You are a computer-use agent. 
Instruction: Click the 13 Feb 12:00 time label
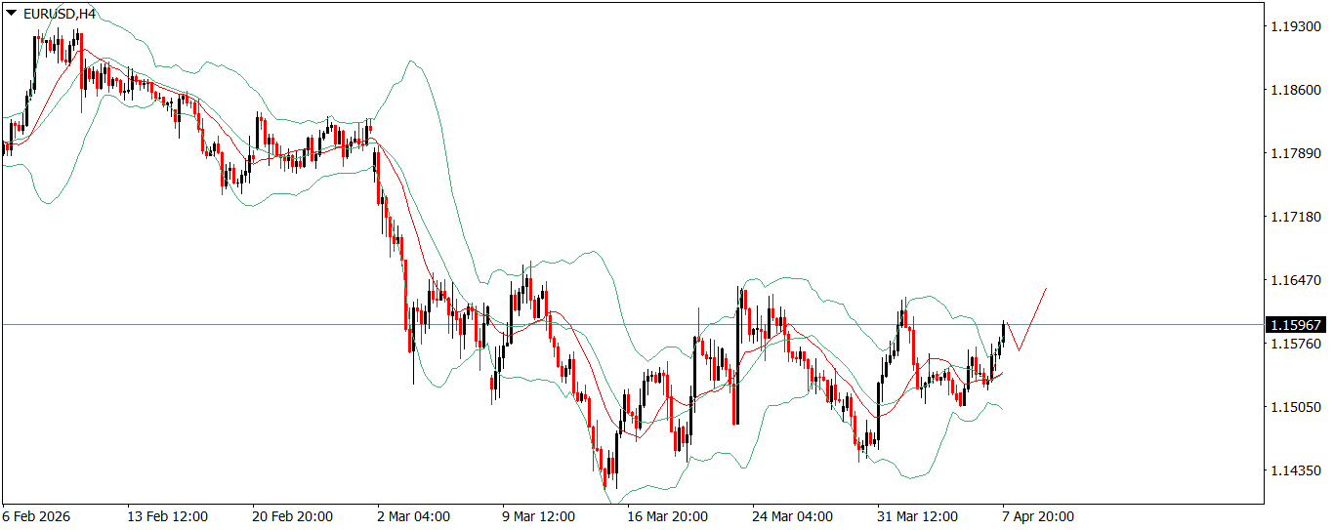pos(167,516)
